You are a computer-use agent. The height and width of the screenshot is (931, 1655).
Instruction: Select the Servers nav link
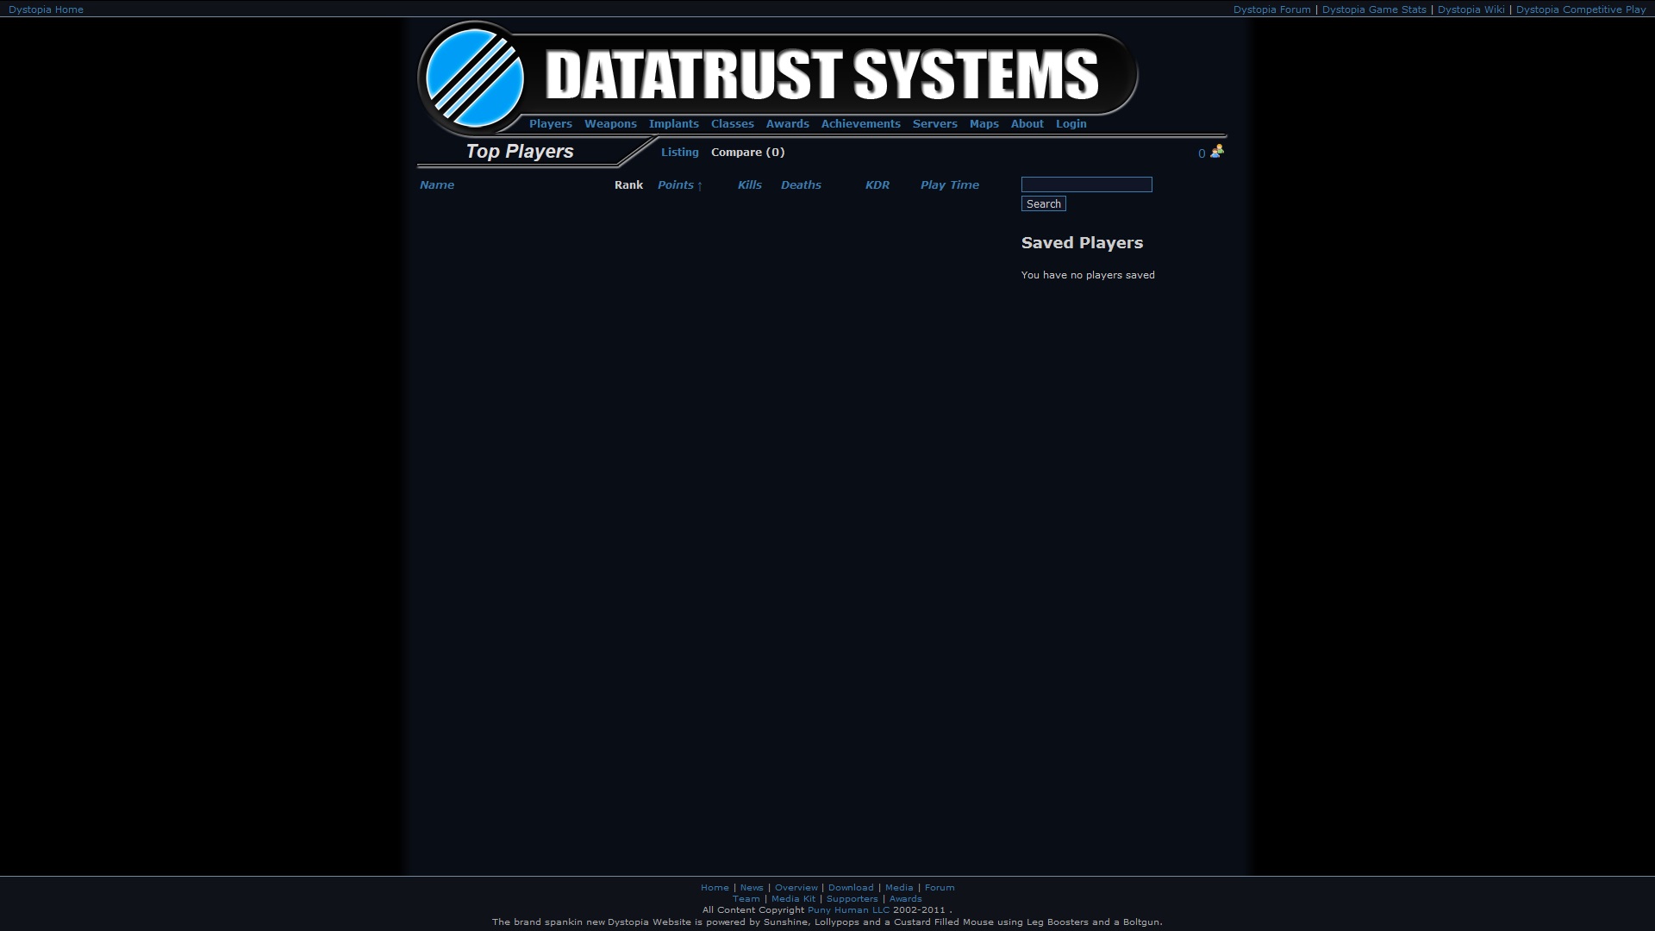(934, 124)
